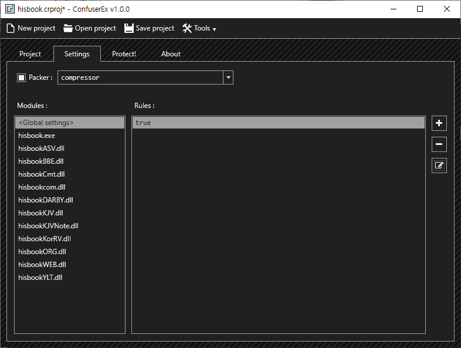
Task: Open the Packer dropdown arrow
Action: pos(228,77)
